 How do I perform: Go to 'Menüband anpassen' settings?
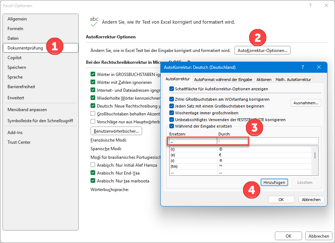[27, 110]
